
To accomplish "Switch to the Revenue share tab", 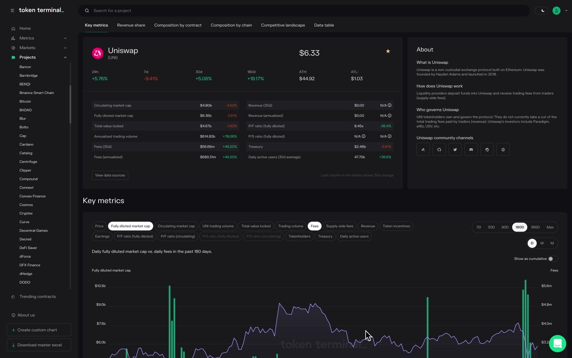I will pyautogui.click(x=131, y=25).
